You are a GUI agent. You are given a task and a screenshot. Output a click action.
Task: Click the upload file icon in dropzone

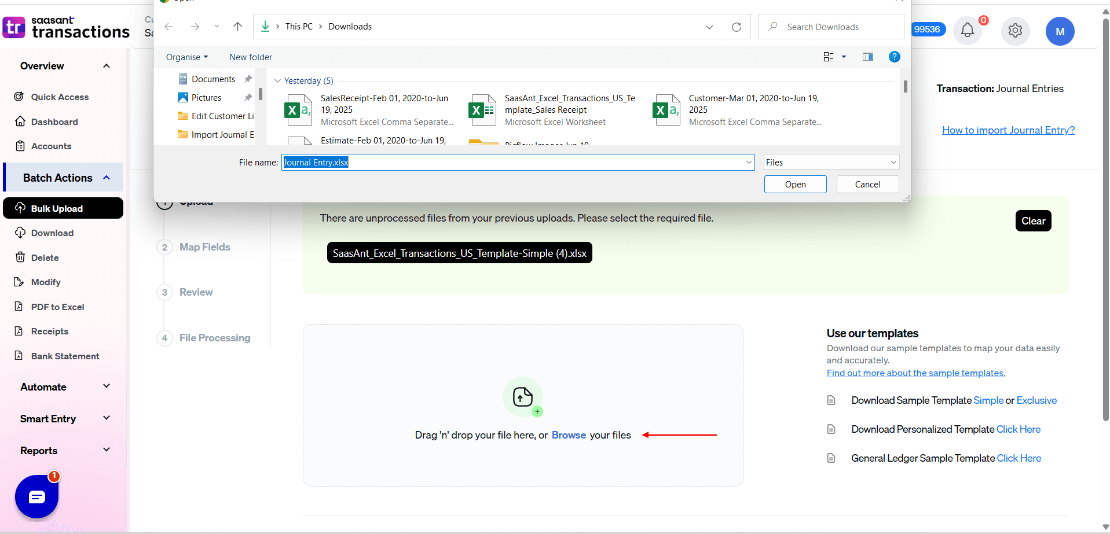(522, 397)
